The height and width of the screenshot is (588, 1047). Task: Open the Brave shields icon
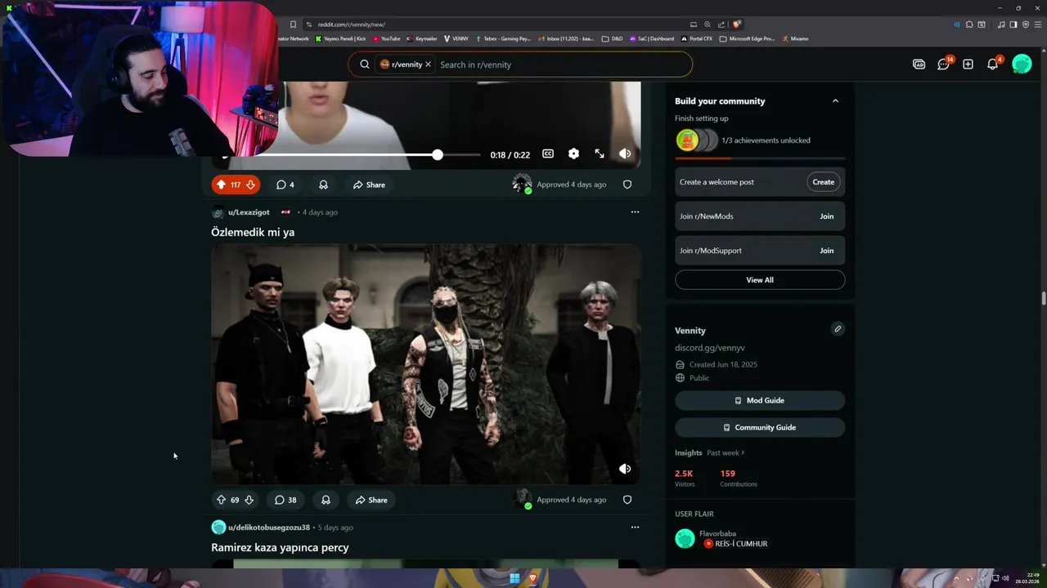point(737,24)
